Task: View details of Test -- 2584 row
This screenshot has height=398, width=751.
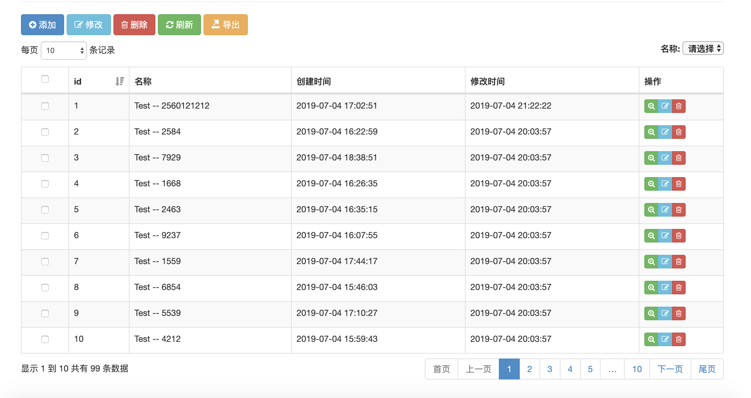Action: pyautogui.click(x=651, y=132)
